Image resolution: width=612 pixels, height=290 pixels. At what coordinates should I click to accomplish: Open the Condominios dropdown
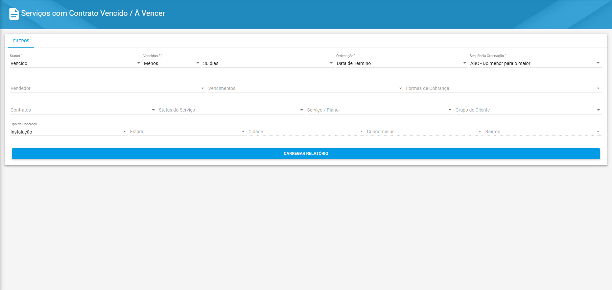(x=424, y=132)
